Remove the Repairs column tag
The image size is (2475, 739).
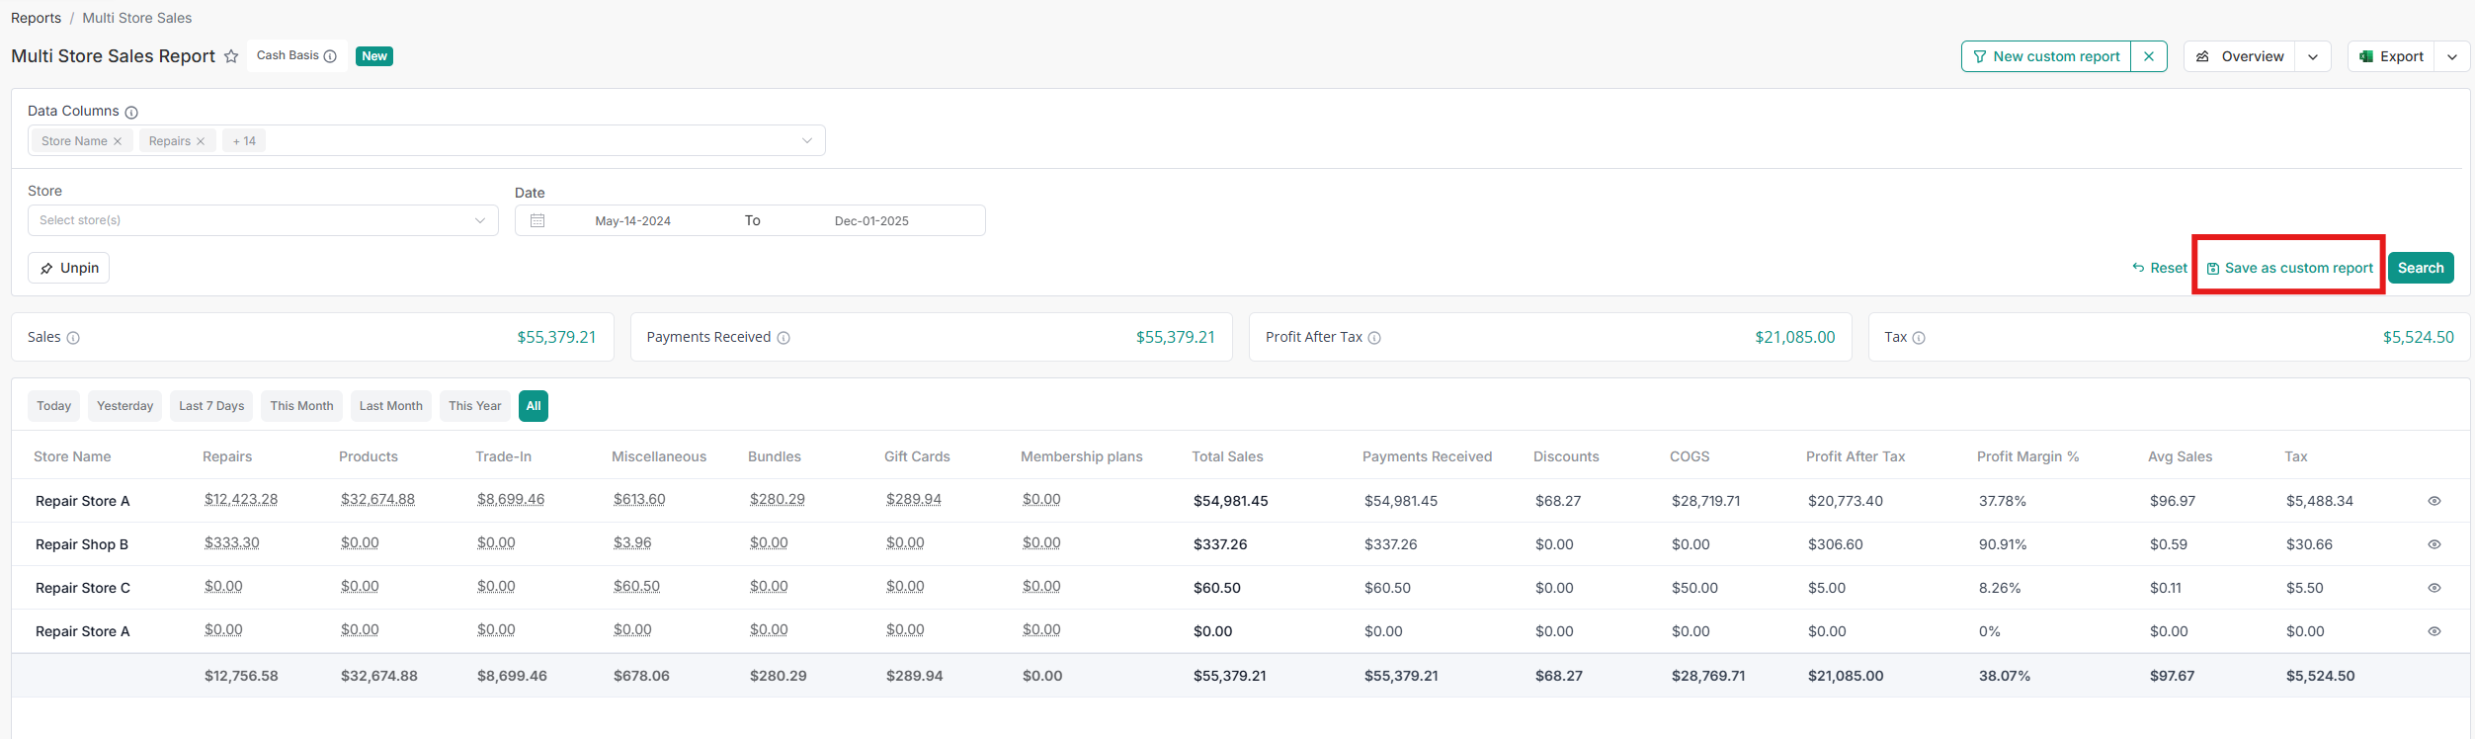[201, 141]
